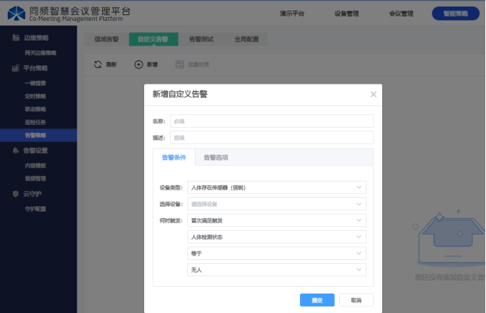Image resolution: width=486 pixels, height=313 pixels.
Task: Click the 取消 cancel button
Action: point(356,300)
